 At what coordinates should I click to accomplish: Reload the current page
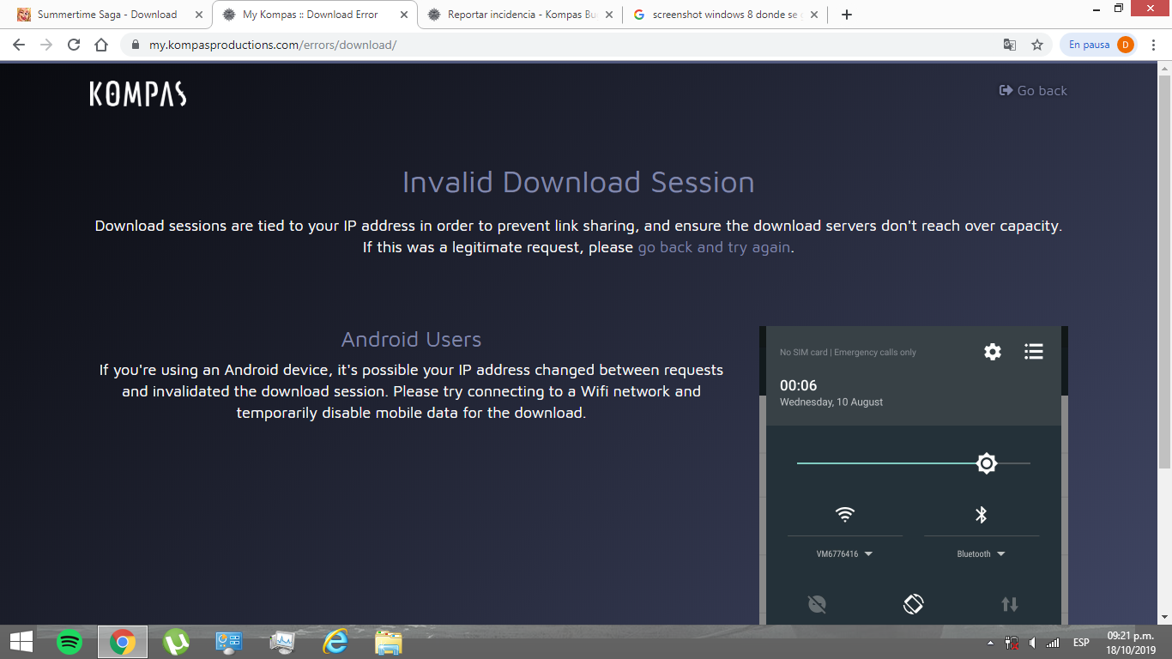74,45
